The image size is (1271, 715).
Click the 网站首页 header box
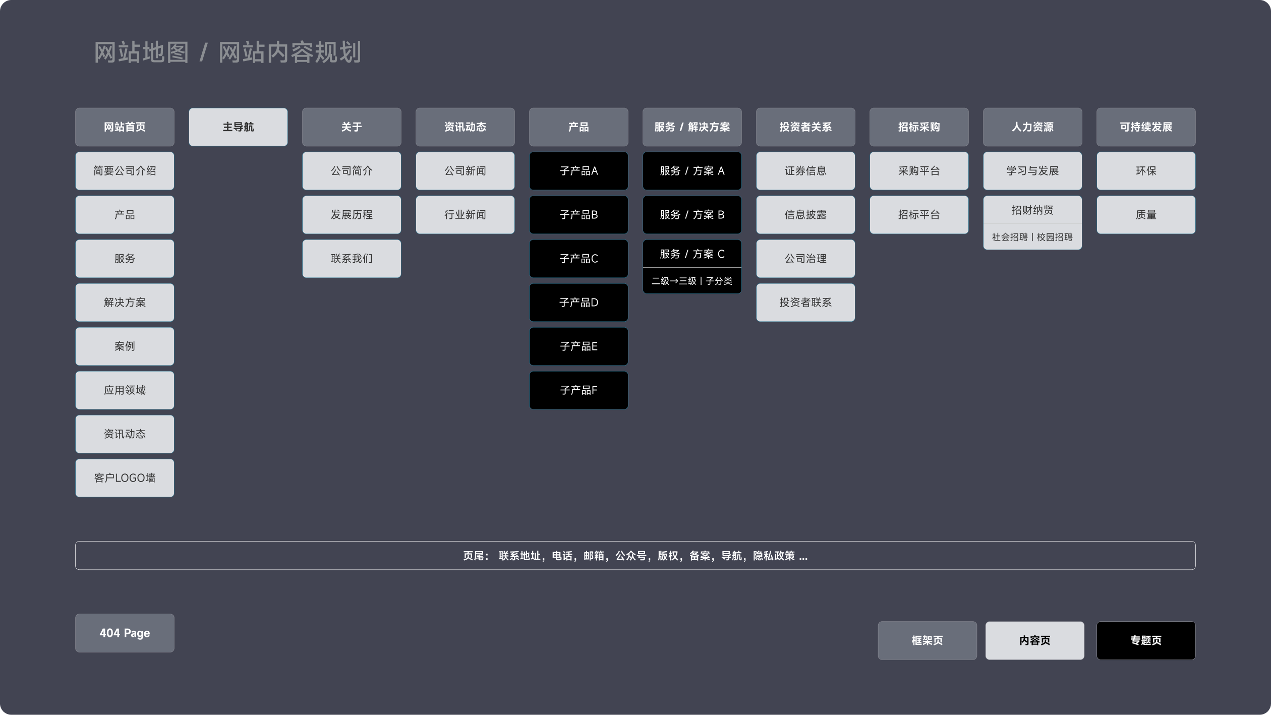coord(125,127)
